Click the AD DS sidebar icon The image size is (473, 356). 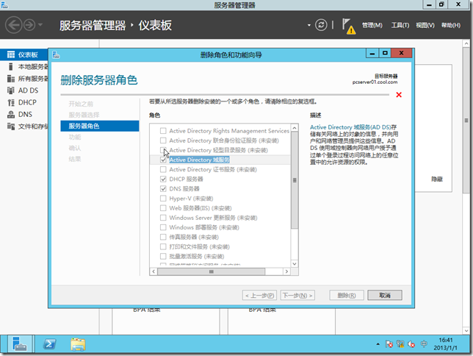click(11, 90)
